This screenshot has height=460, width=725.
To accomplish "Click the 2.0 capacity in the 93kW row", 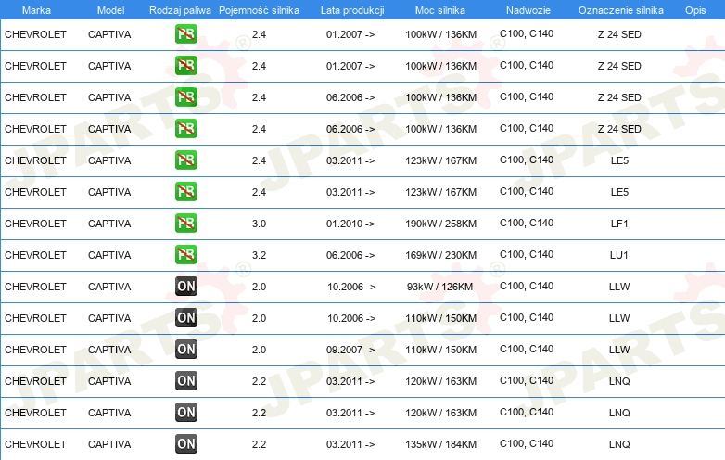I will pos(259,287).
